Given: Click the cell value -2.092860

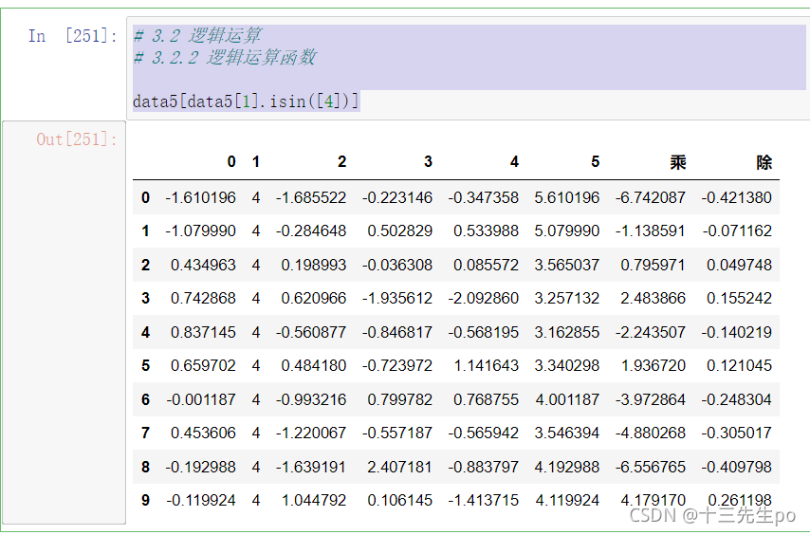Looking at the screenshot, I should tap(484, 298).
